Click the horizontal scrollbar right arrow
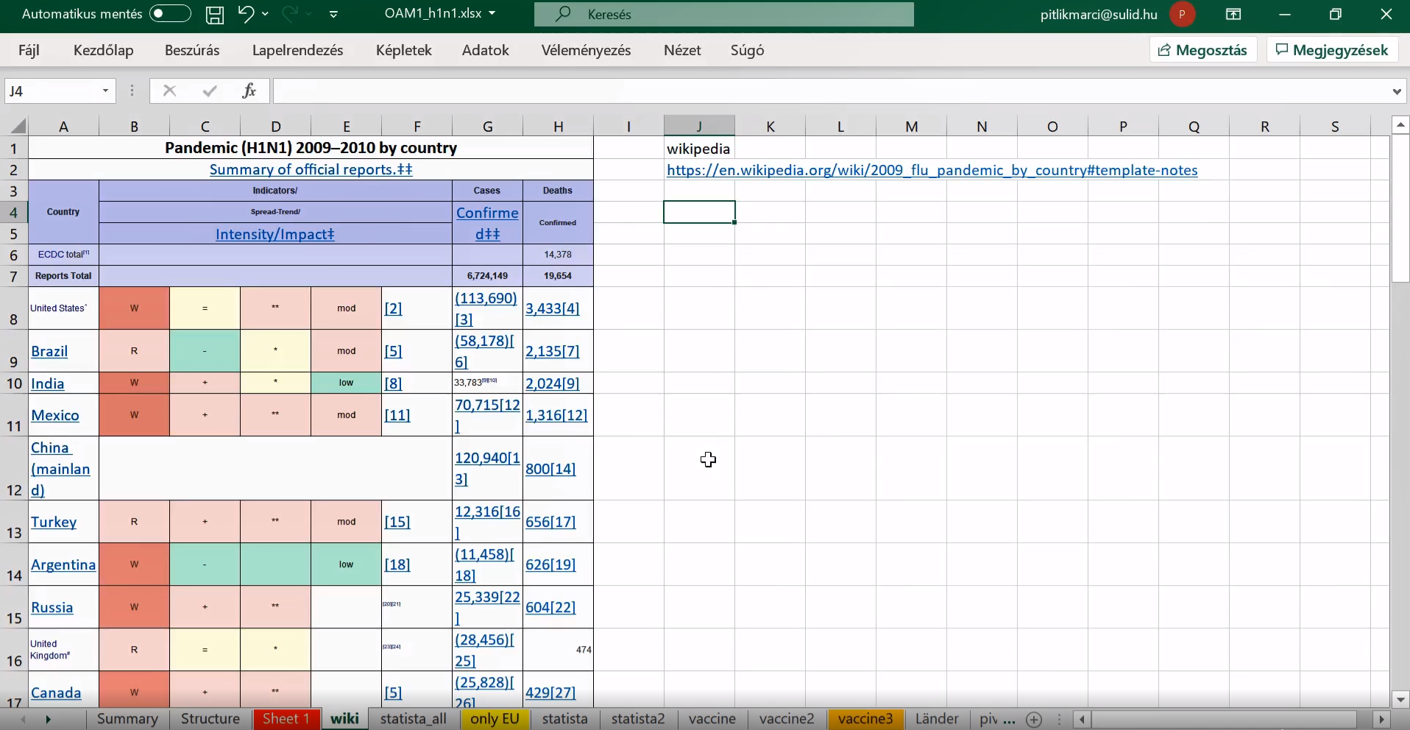Viewport: 1410px width, 730px height. pyautogui.click(x=1382, y=720)
